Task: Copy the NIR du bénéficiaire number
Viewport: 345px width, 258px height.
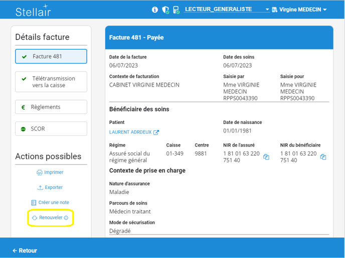Action: click(323, 157)
